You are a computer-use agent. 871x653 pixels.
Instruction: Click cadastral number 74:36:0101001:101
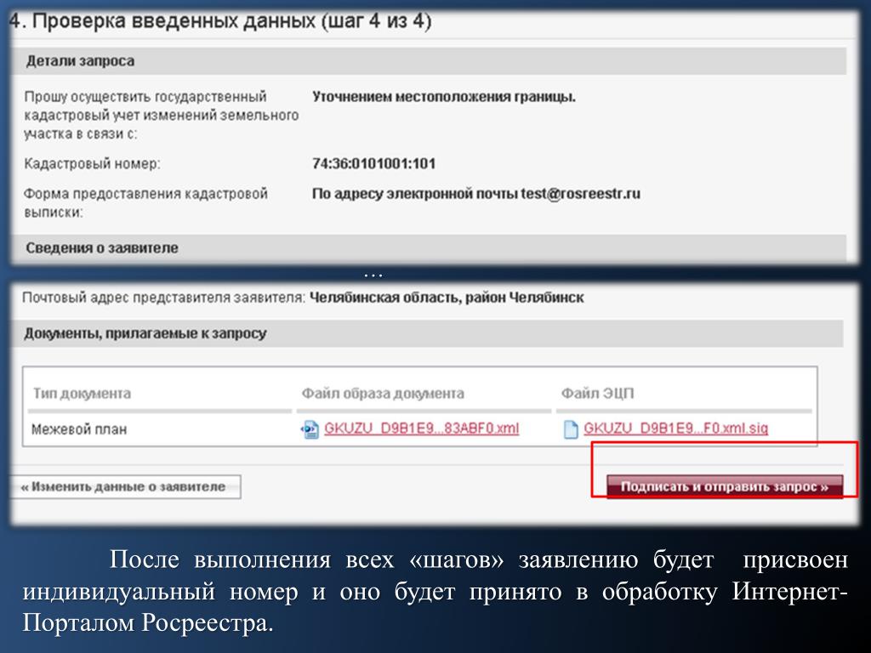coord(374,164)
